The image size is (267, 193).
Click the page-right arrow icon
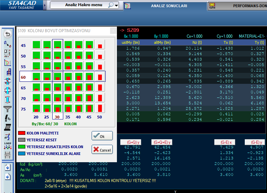(x=7, y=177)
